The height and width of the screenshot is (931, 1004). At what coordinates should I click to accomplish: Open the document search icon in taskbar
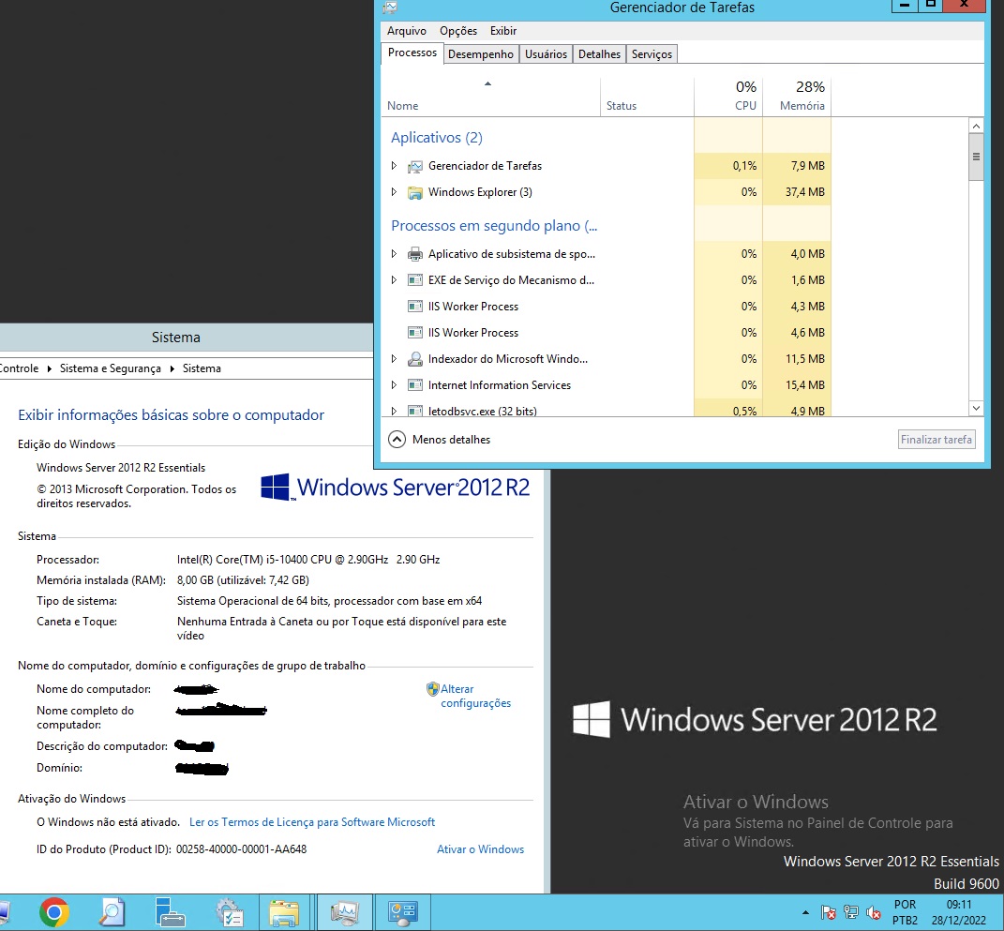(112, 912)
